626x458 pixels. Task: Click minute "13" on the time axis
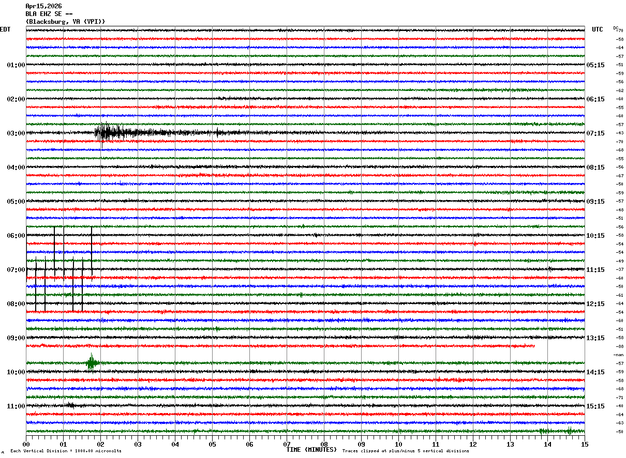[x=510, y=444]
